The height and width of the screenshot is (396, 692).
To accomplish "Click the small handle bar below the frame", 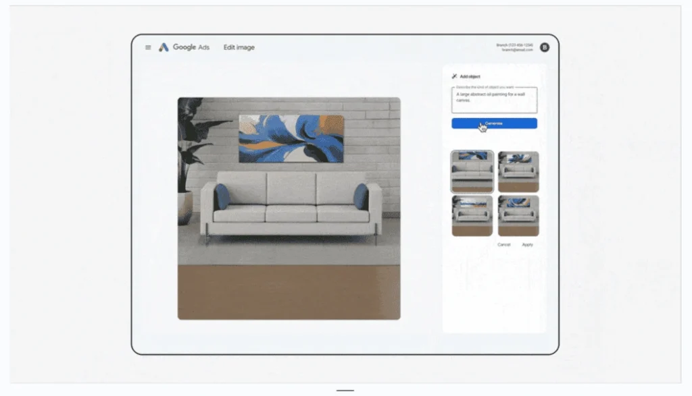I will point(345,390).
